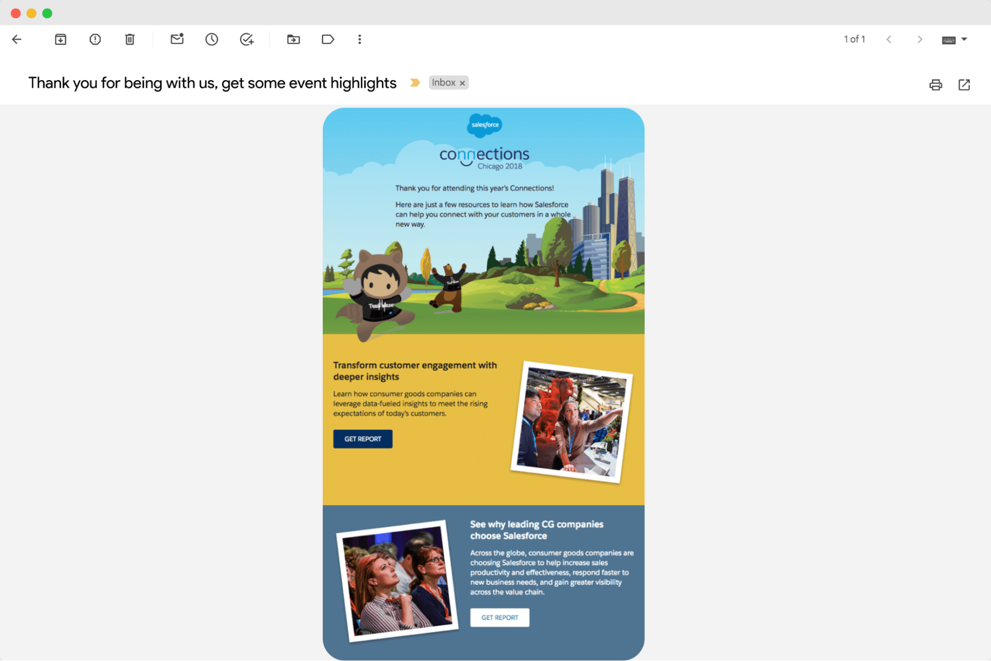Image resolution: width=991 pixels, height=661 pixels.
Task: Show the older email arrow
Action: pyautogui.click(x=920, y=39)
